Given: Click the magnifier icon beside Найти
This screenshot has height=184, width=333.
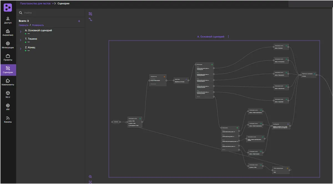Looking at the screenshot, I should [x=21, y=13].
